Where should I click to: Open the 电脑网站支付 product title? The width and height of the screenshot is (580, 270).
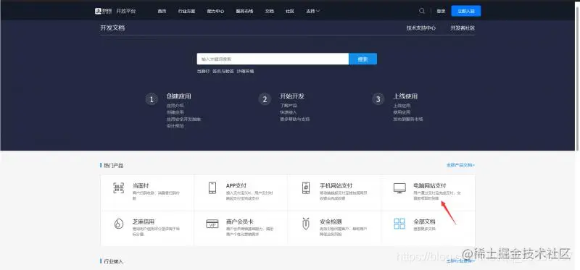[430, 186]
